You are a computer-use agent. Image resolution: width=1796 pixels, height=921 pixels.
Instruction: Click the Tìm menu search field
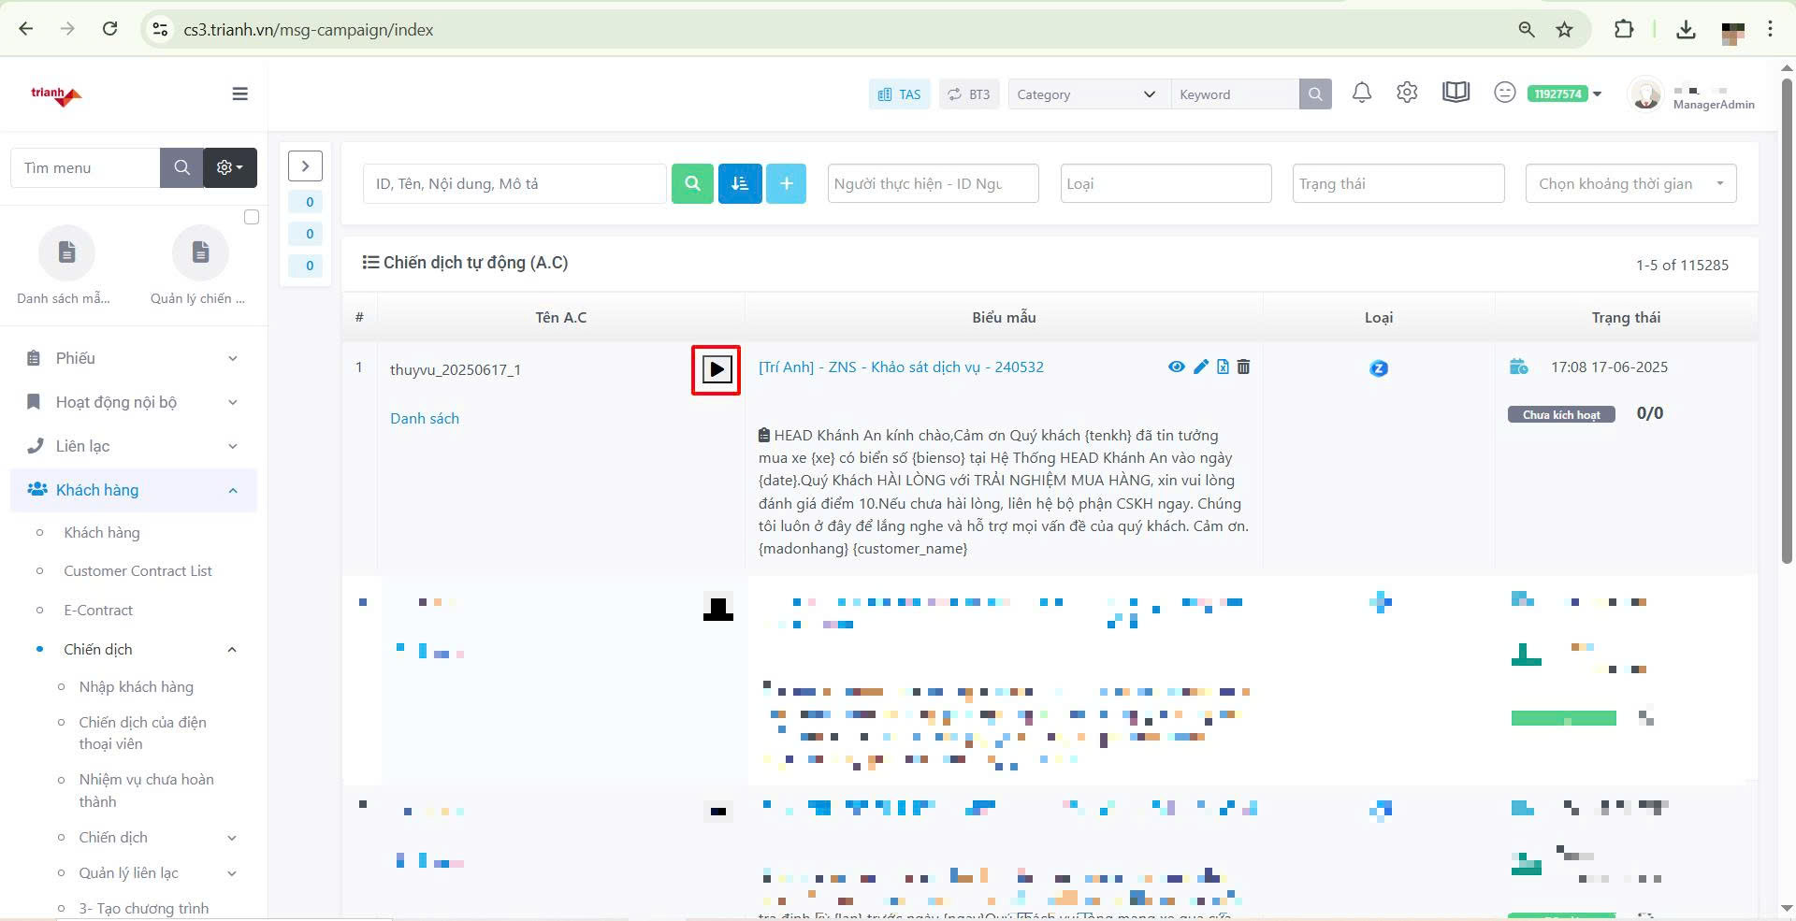(85, 167)
